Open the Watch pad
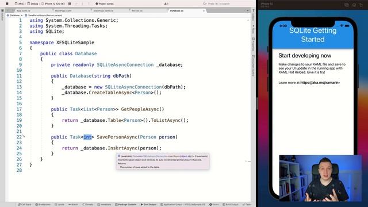 pyautogui.click(x=73, y=205)
